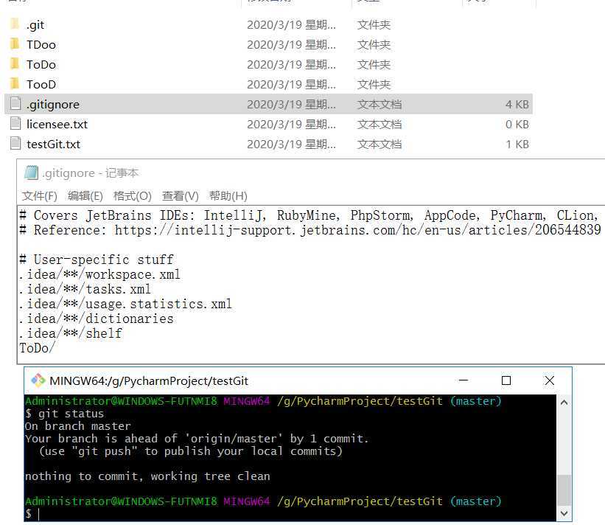Viewport: 605px width, 525px height.
Task: Click the .gitignore file icon
Action: pyautogui.click(x=15, y=104)
